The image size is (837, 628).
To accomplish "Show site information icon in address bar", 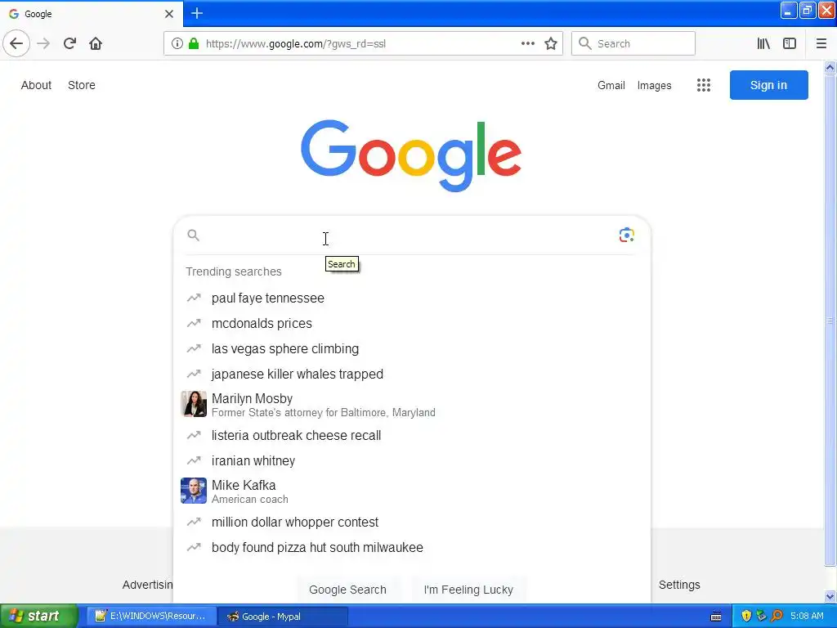I will [x=177, y=43].
